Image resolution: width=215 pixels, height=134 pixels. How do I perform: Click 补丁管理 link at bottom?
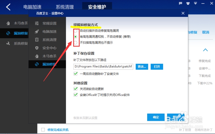point(185,130)
